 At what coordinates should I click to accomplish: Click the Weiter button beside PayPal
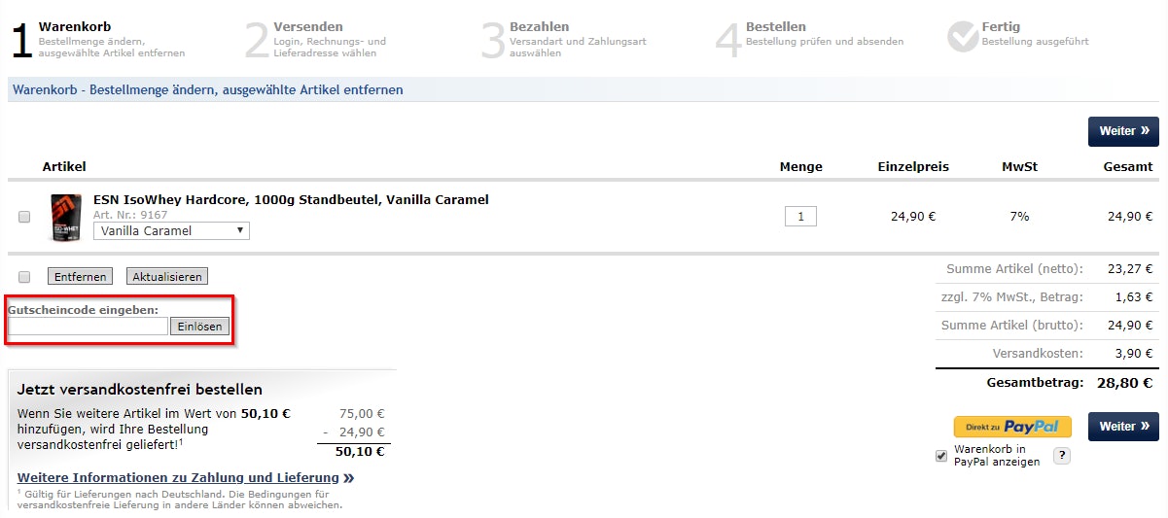[1123, 426]
